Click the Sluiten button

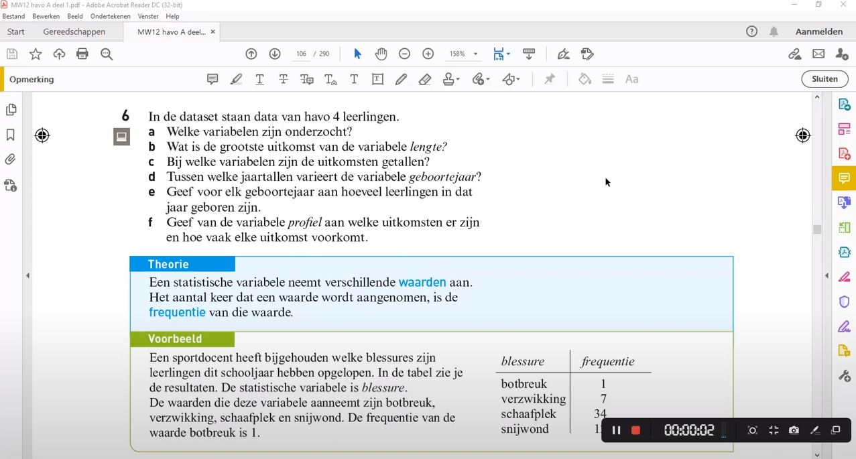coord(824,79)
